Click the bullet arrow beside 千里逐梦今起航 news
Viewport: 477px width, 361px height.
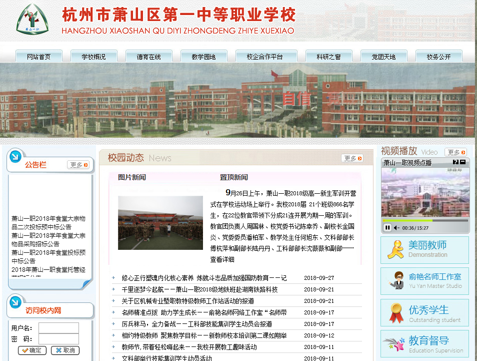click(x=113, y=289)
